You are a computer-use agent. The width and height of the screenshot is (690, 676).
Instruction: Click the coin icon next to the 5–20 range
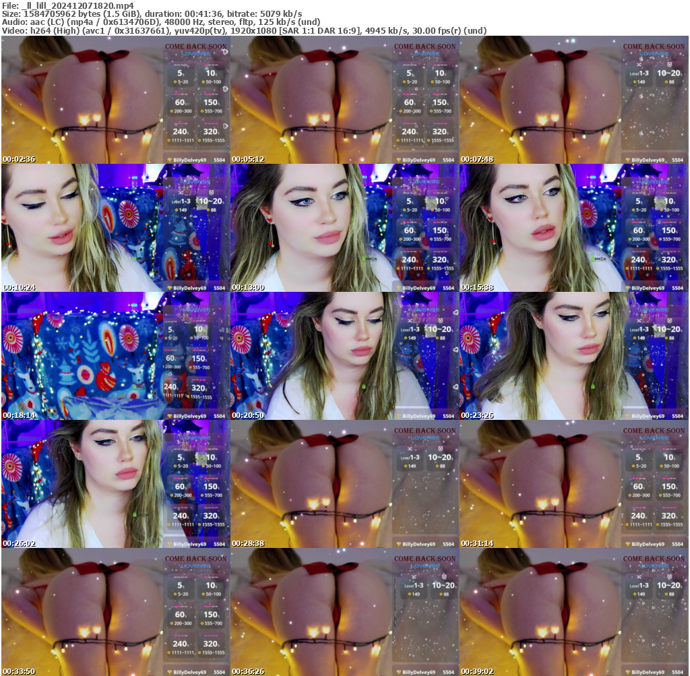click(175, 82)
